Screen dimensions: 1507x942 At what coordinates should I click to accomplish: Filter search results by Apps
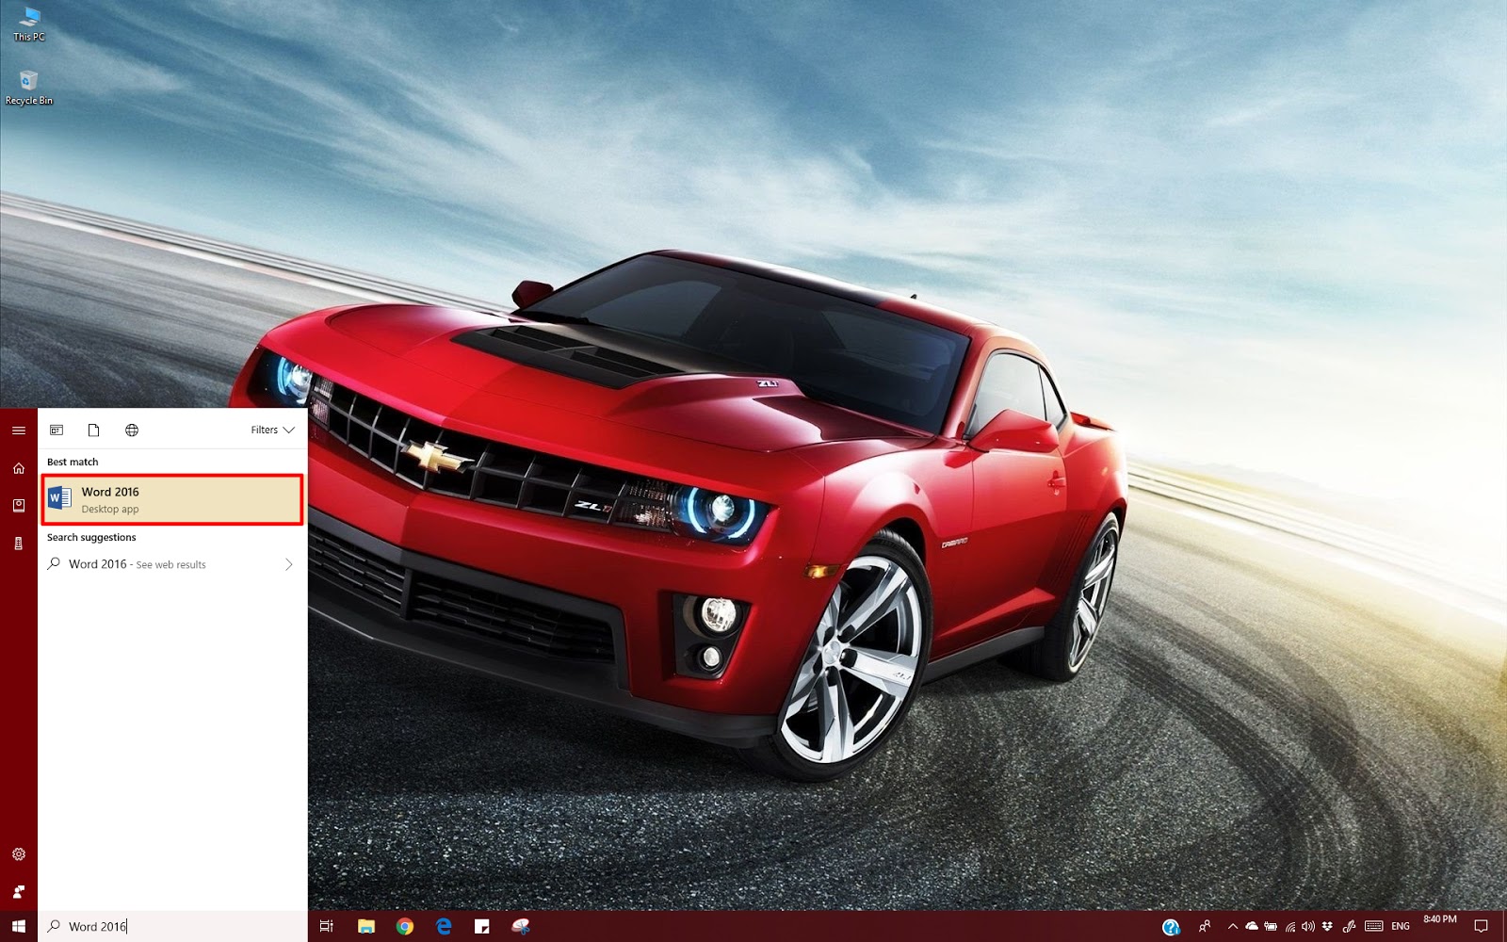[x=57, y=430]
